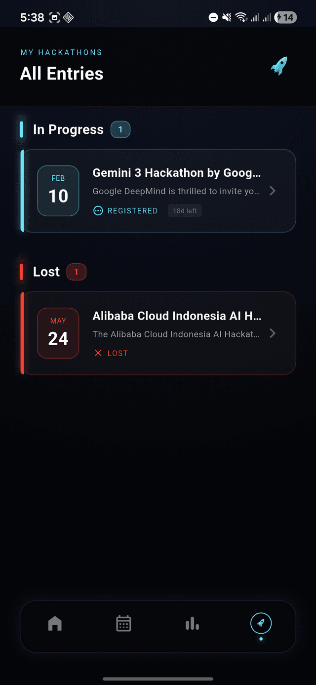Open the Gemini 3 Hackathon detail chevron

[x=273, y=191]
